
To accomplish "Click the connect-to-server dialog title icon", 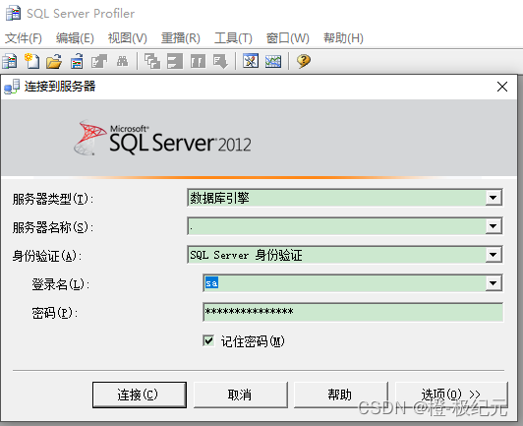I will pyautogui.click(x=12, y=87).
